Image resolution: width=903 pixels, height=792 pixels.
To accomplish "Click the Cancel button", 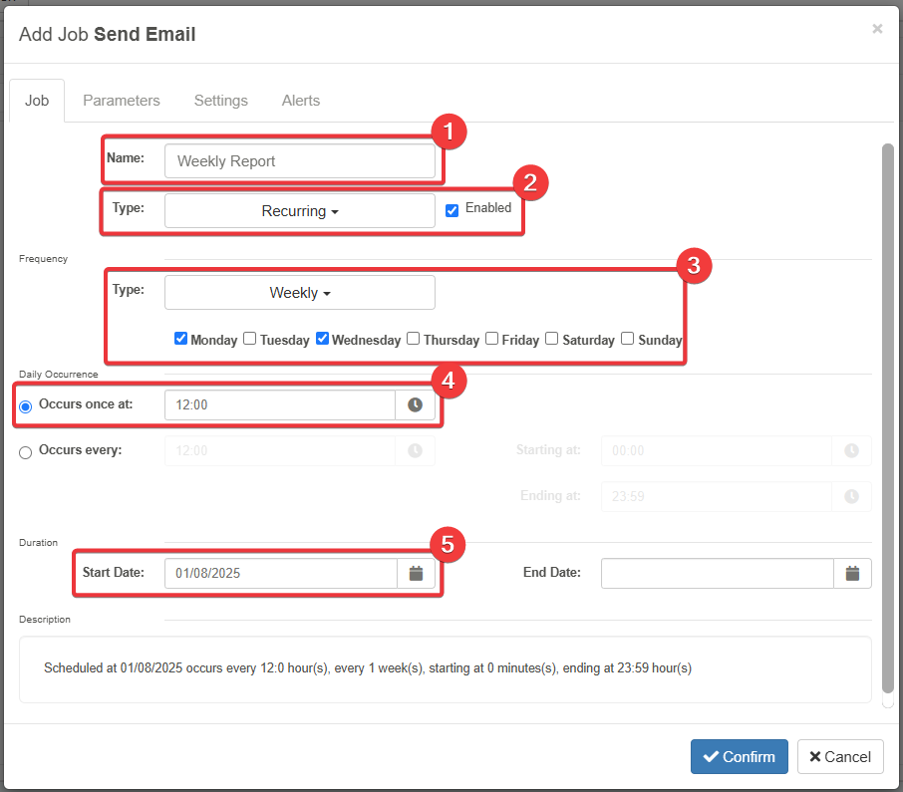I will 840,757.
